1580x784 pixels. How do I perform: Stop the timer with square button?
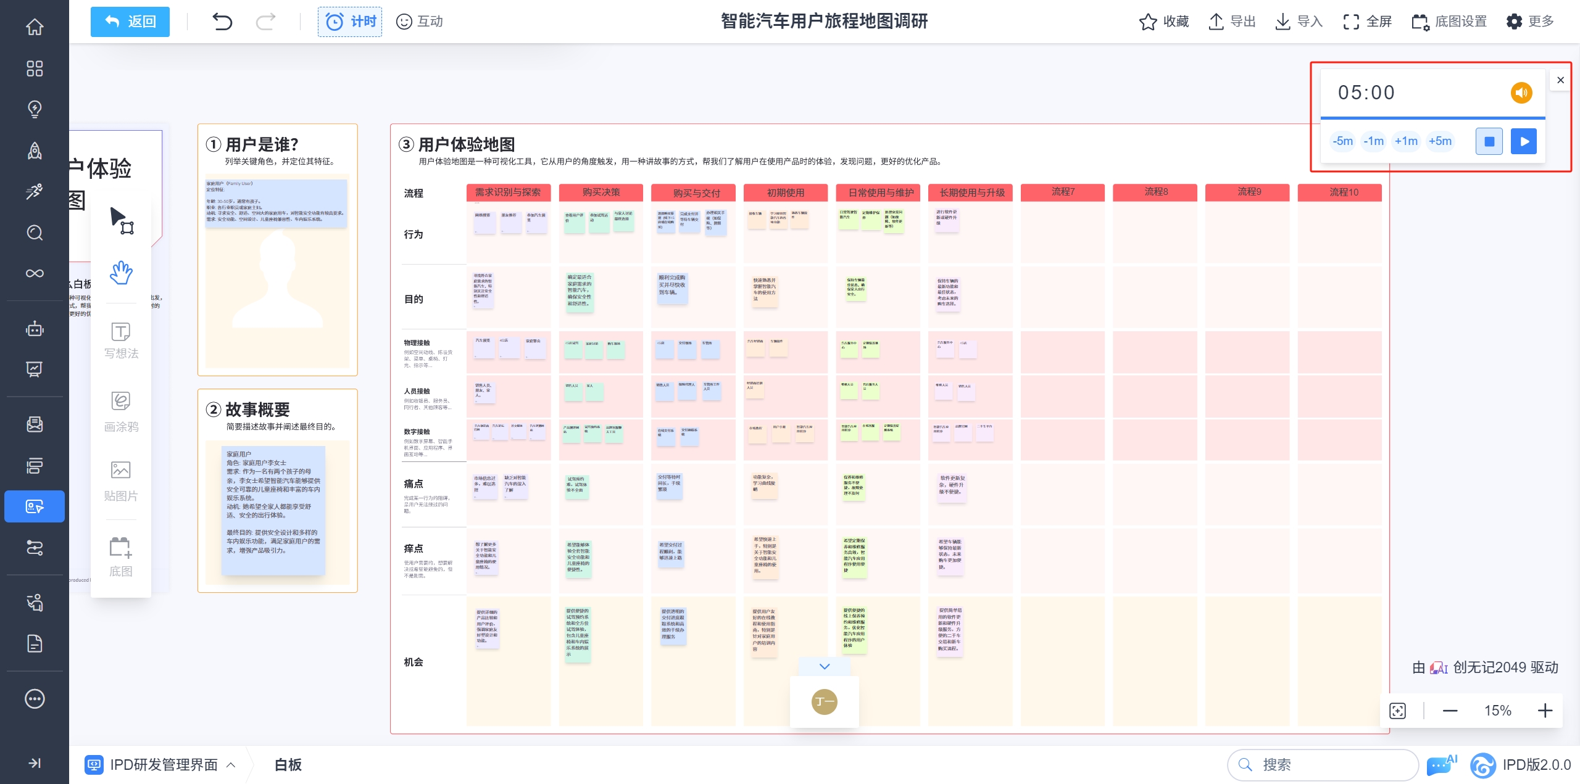pyautogui.click(x=1489, y=141)
